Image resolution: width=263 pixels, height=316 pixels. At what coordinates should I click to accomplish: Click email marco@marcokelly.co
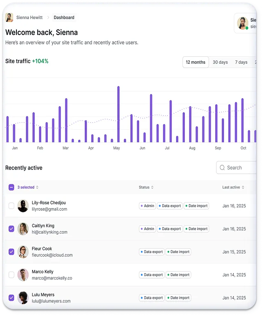pos(52,278)
